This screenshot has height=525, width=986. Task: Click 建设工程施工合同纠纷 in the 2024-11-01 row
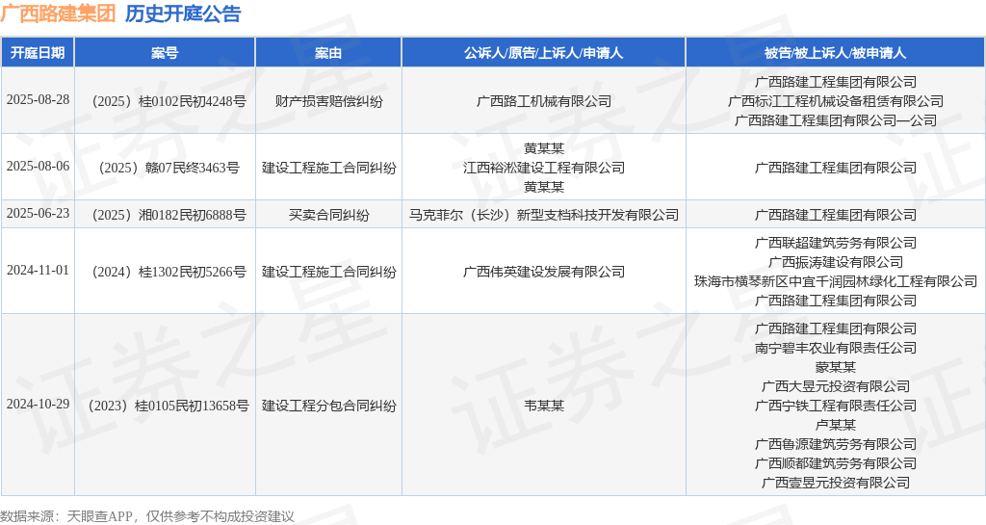[329, 272]
